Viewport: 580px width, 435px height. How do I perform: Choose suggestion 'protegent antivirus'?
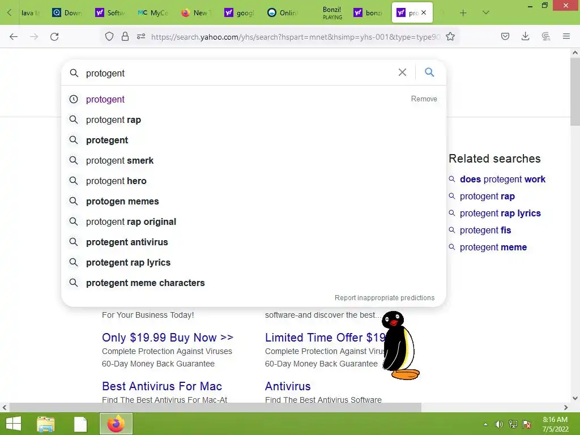coord(253,242)
